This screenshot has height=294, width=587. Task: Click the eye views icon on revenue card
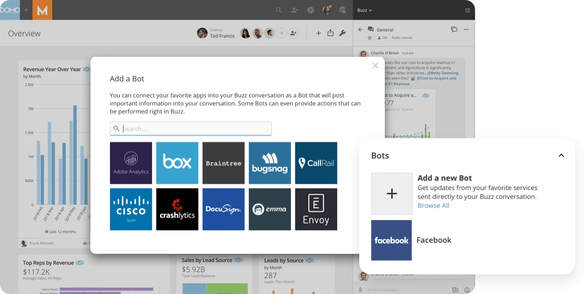[85, 244]
